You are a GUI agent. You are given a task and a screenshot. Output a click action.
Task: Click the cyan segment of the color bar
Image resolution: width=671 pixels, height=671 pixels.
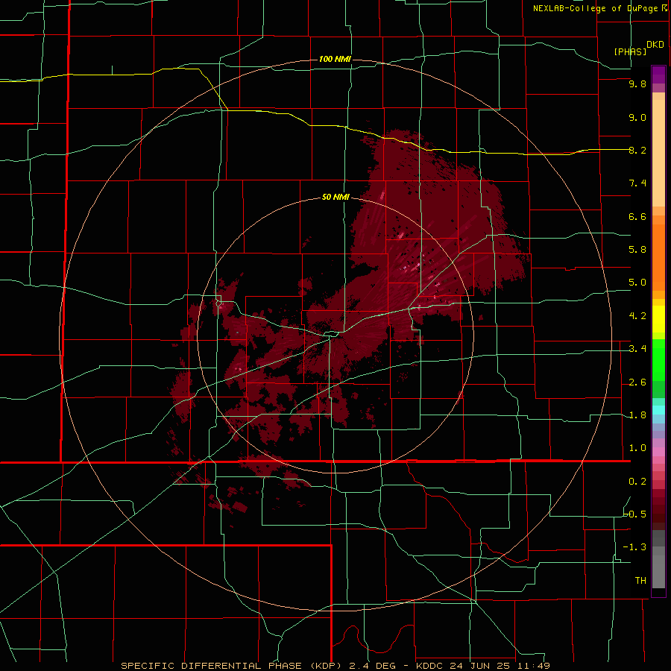[x=658, y=409]
